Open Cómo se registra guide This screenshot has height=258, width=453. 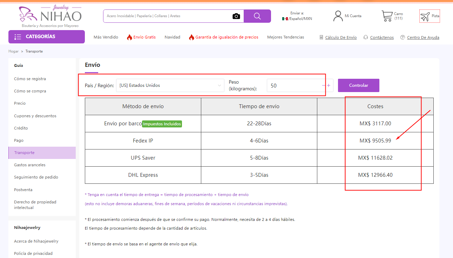pyautogui.click(x=30, y=79)
